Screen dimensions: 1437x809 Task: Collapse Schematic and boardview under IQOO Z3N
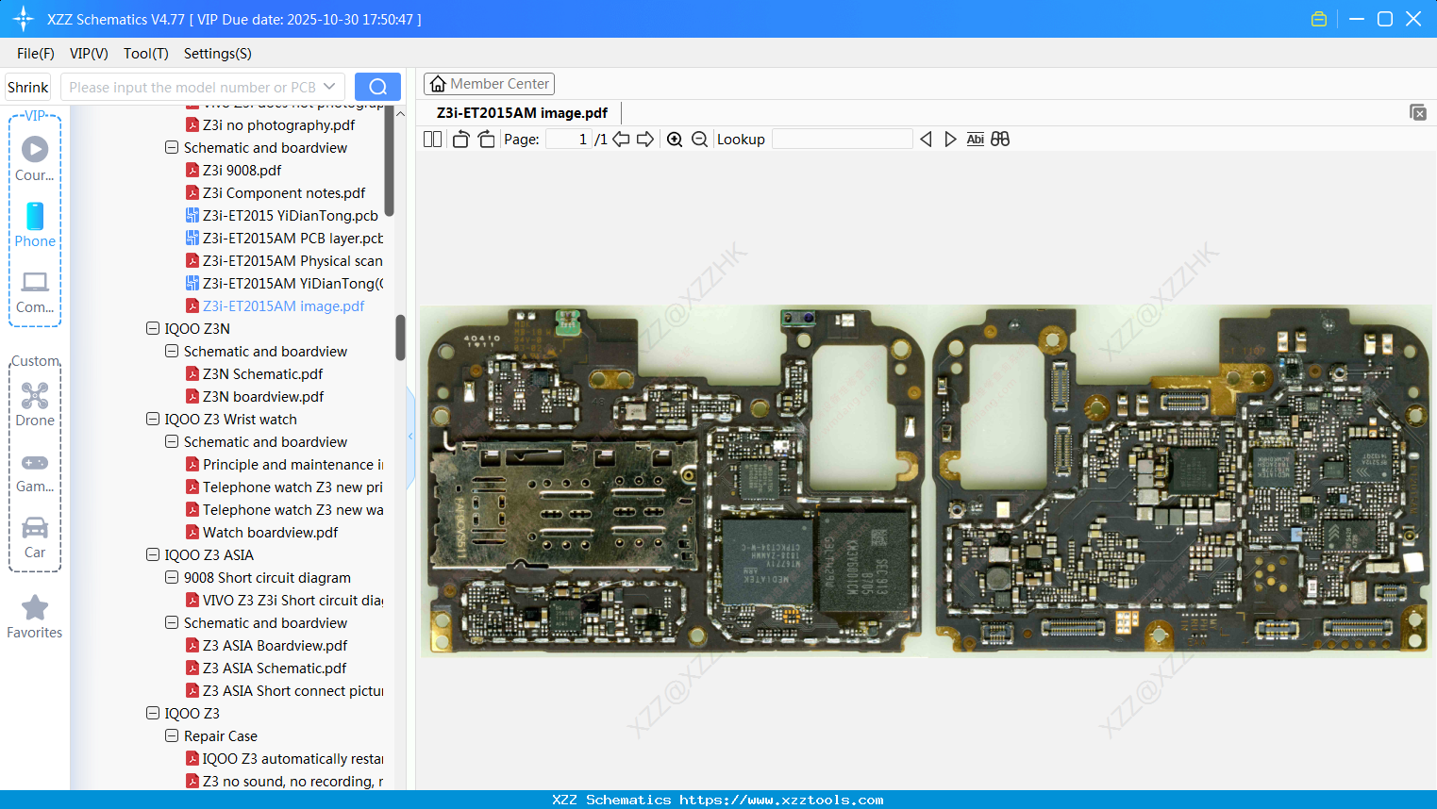point(172,352)
